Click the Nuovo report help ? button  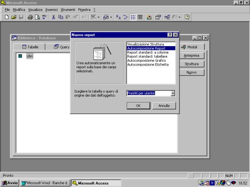click(x=170, y=35)
